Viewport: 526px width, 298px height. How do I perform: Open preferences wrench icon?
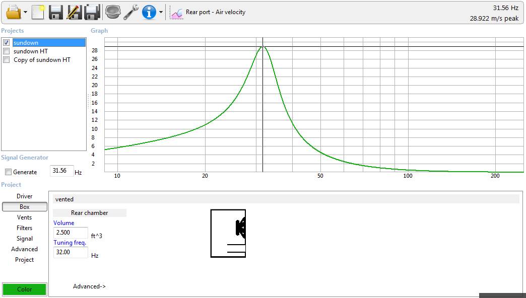click(131, 13)
